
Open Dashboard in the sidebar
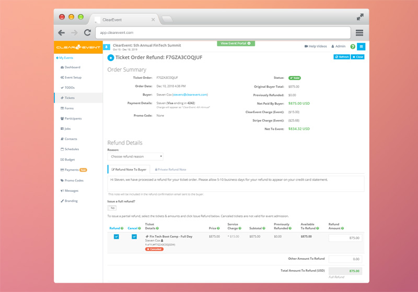click(x=71, y=67)
